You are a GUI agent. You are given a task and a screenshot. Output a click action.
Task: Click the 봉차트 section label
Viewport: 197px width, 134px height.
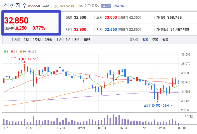134,40
